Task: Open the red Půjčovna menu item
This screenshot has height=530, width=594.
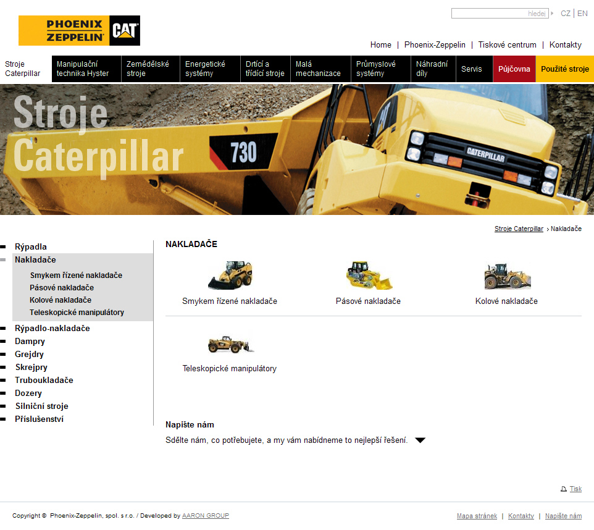Action: 514,69
